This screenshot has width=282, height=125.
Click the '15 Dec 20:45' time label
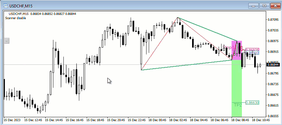click(x=116, y=120)
